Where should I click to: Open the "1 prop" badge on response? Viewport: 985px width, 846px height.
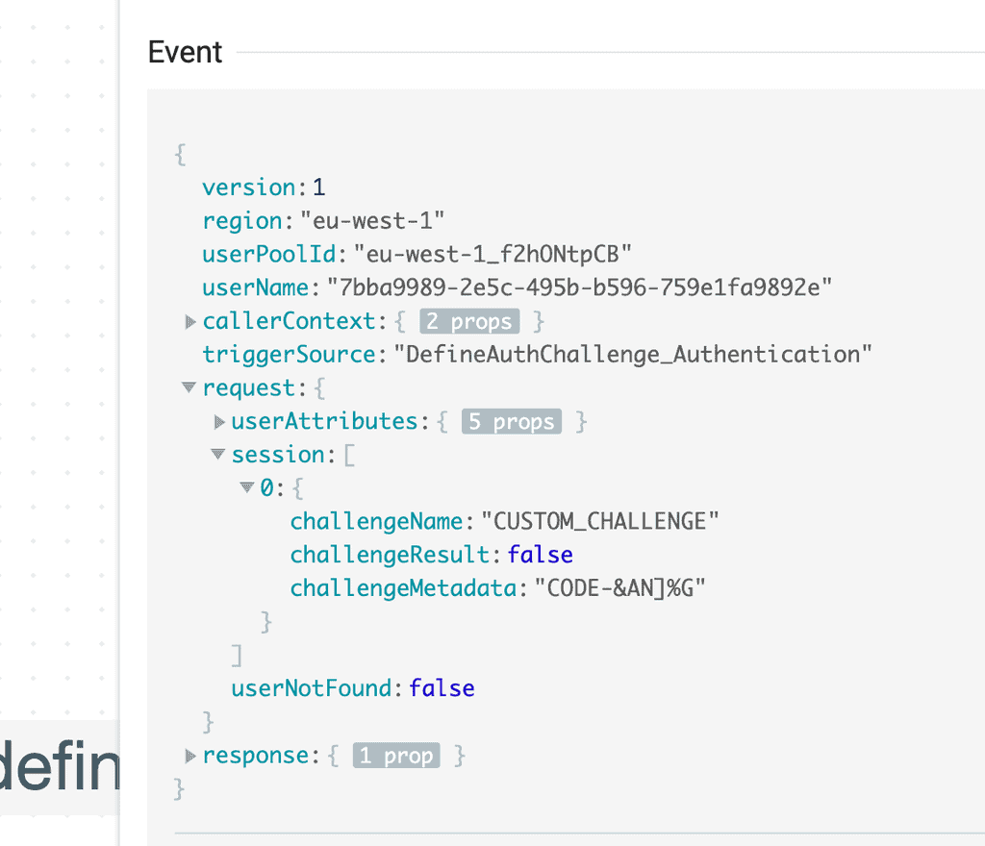pos(395,757)
